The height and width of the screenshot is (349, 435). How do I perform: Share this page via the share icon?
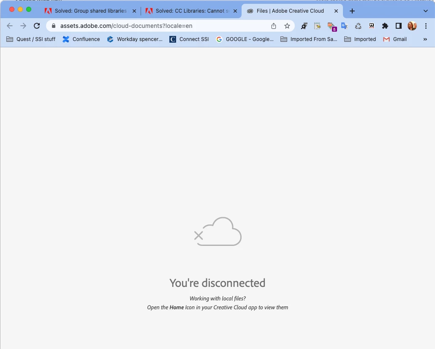point(274,26)
